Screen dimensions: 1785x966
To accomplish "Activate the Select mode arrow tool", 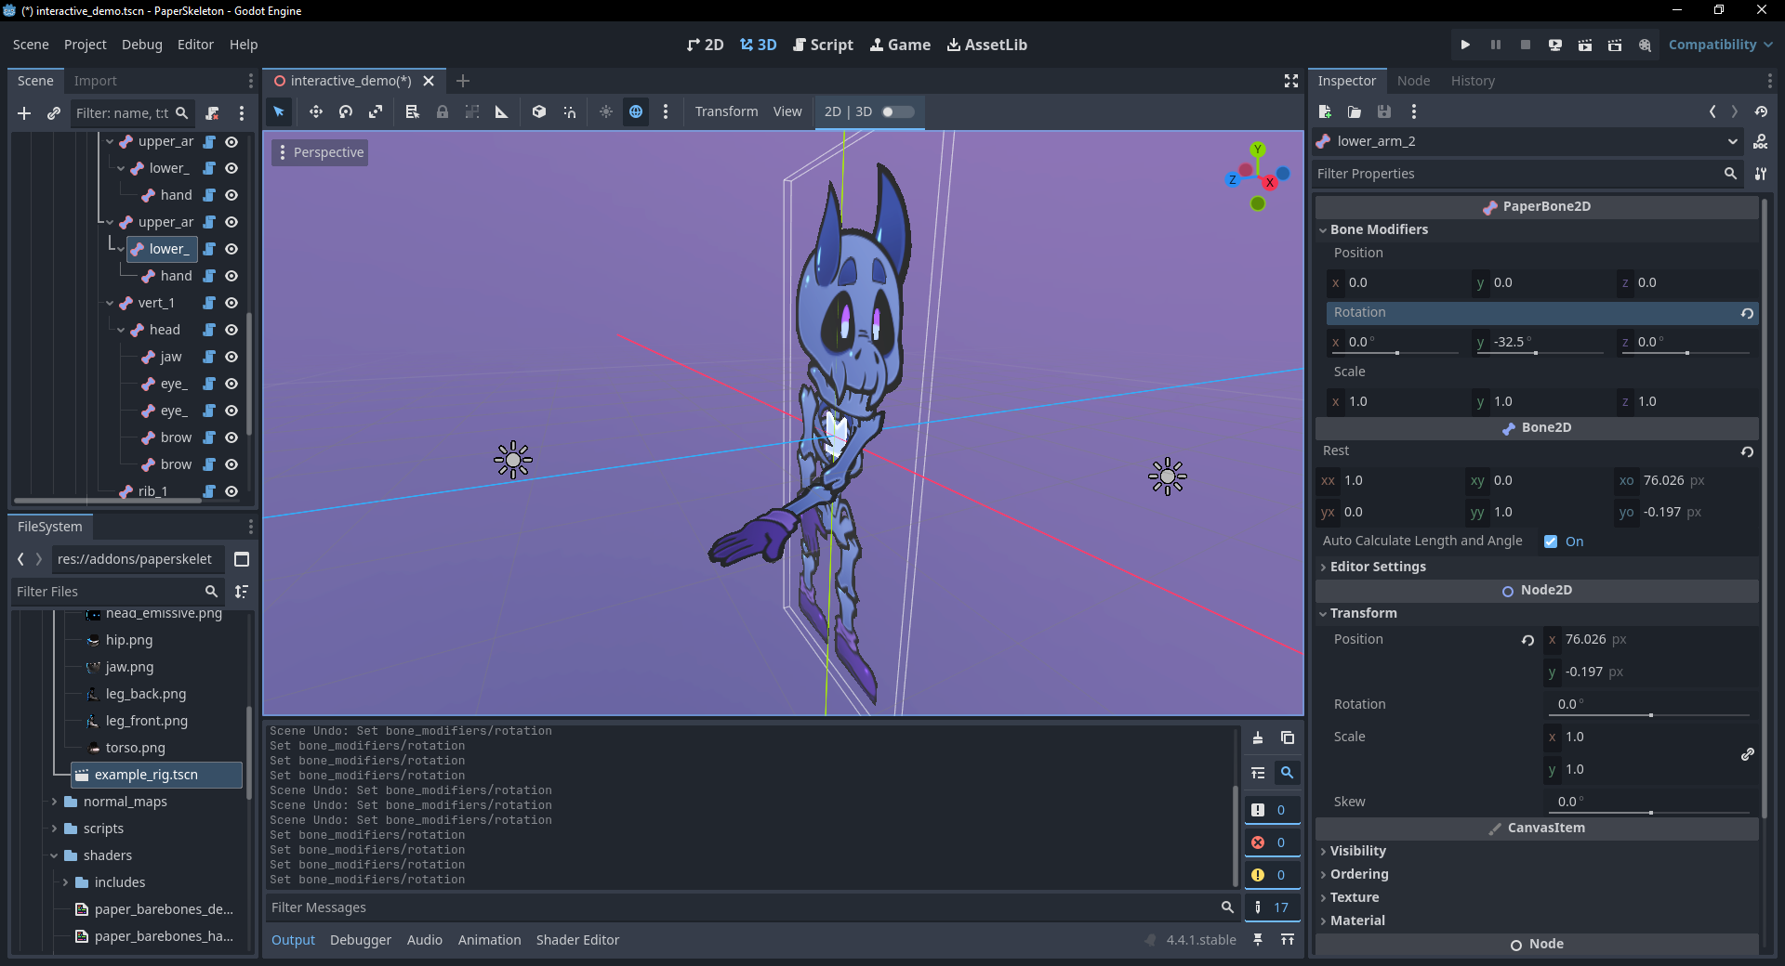I will [x=279, y=111].
